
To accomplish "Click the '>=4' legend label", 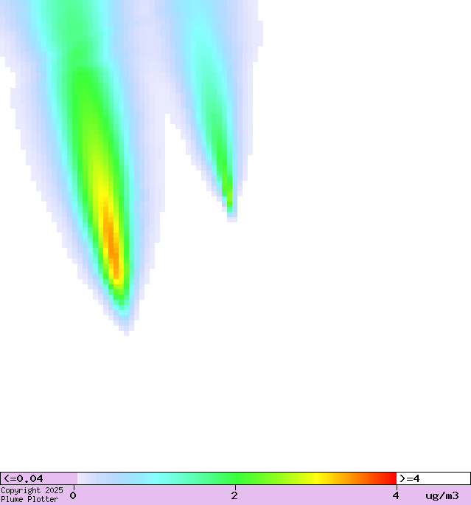I will (409, 478).
